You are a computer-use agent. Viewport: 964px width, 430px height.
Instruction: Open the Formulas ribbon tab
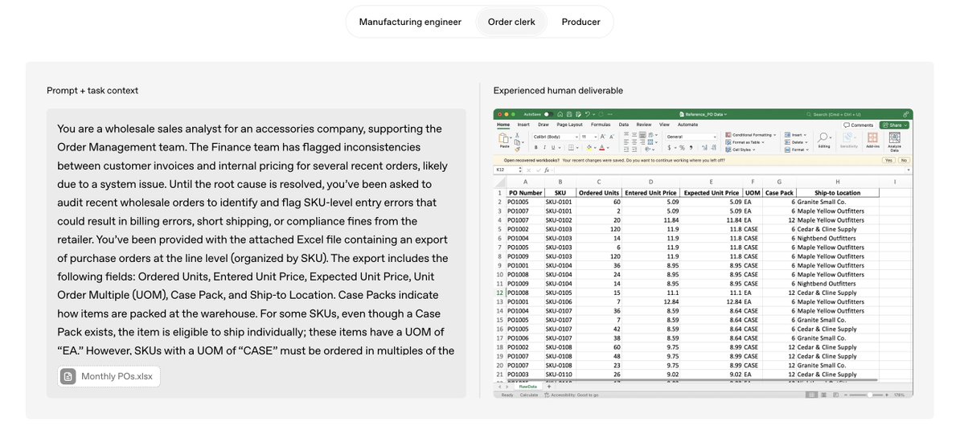[600, 125]
